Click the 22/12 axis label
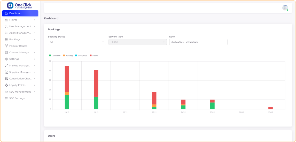This screenshot has width=296, height=142. click(125, 112)
